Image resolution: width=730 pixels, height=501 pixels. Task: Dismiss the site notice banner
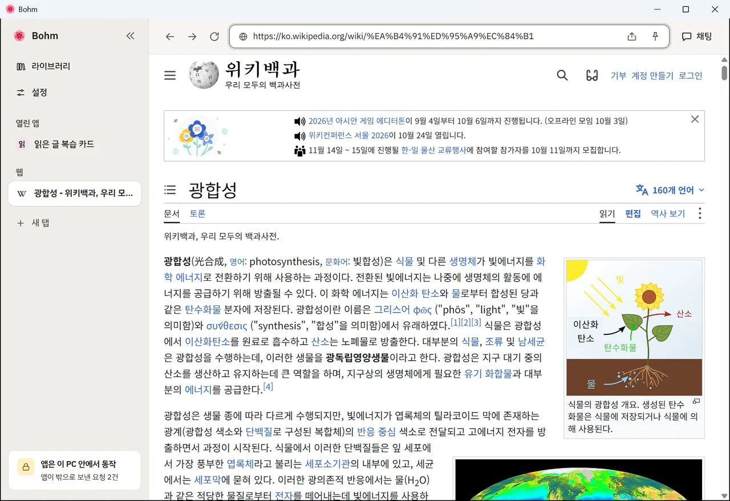[x=695, y=119]
